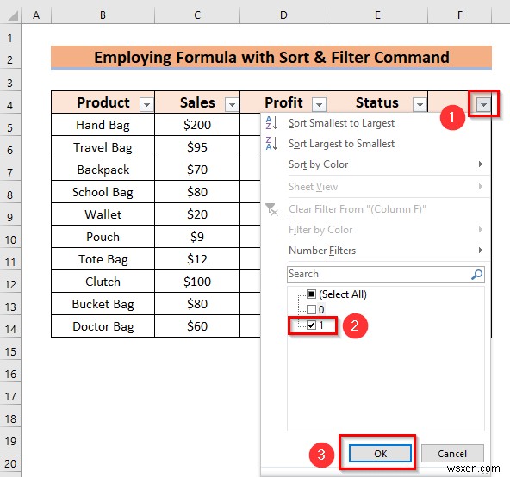Viewport: 510px width, 477px height.
Task: Click the Cancel button
Action: [452, 453]
